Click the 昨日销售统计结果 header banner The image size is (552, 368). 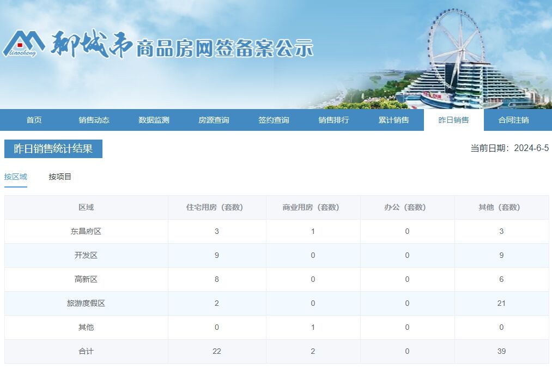click(x=53, y=149)
